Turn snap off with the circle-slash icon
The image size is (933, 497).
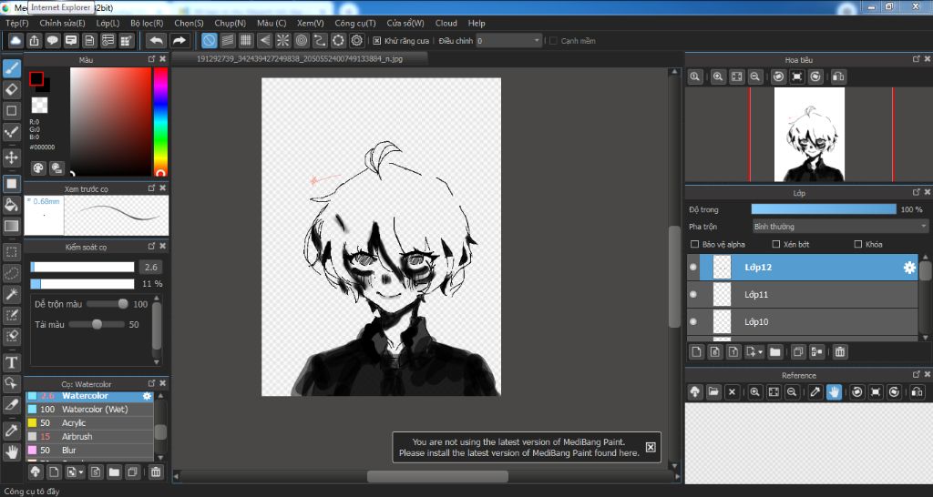pos(209,40)
